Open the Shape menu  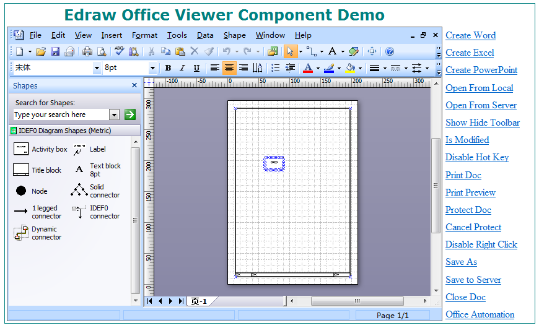point(234,35)
